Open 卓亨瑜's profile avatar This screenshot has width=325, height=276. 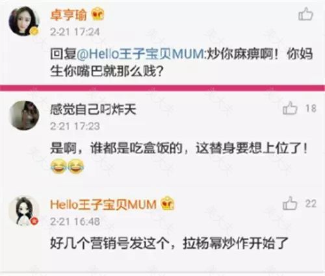[24, 21]
